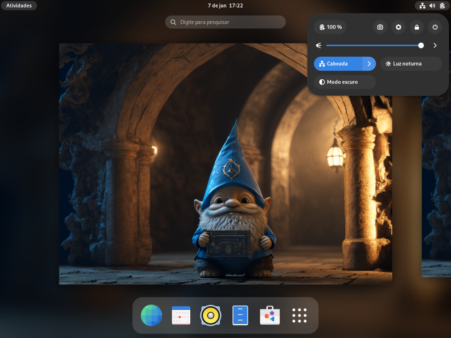Open the battery 100% power settings

click(x=330, y=27)
